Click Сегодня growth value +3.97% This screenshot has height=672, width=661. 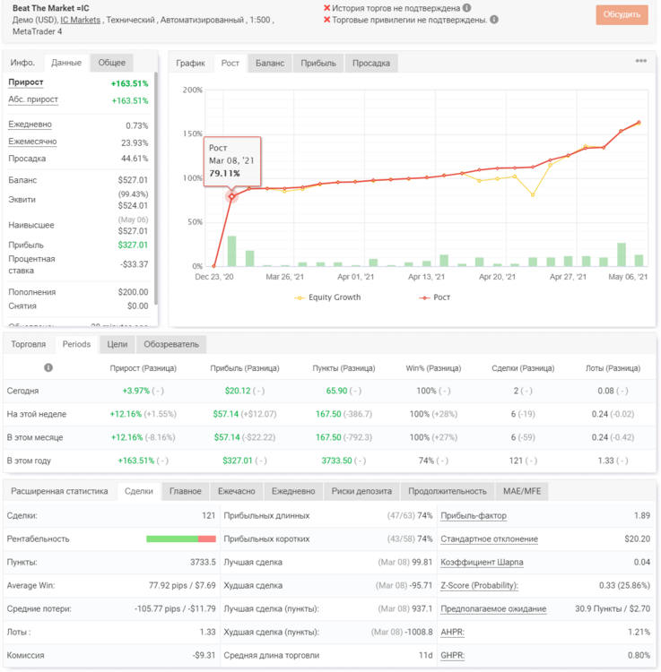(136, 391)
